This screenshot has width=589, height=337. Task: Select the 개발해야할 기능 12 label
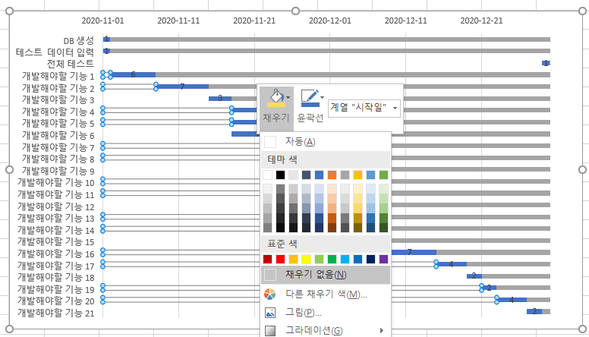click(55, 206)
